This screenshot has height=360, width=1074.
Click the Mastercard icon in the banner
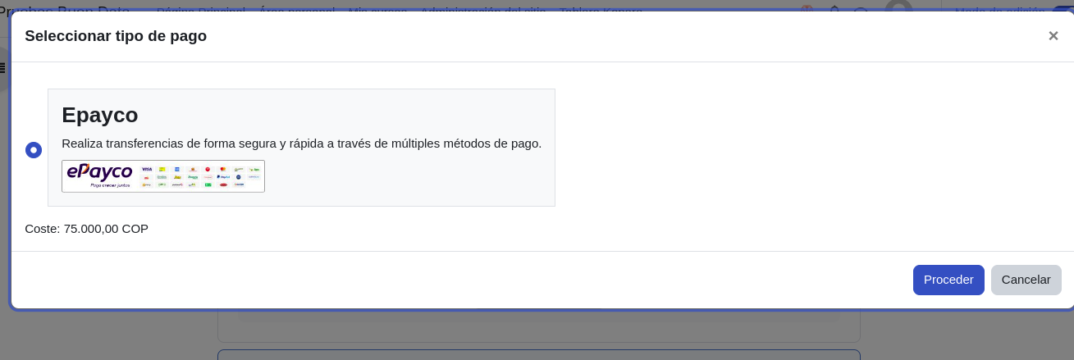point(223,169)
